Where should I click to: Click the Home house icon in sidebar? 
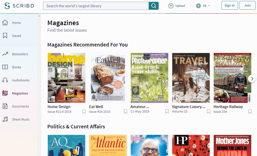(5, 22)
